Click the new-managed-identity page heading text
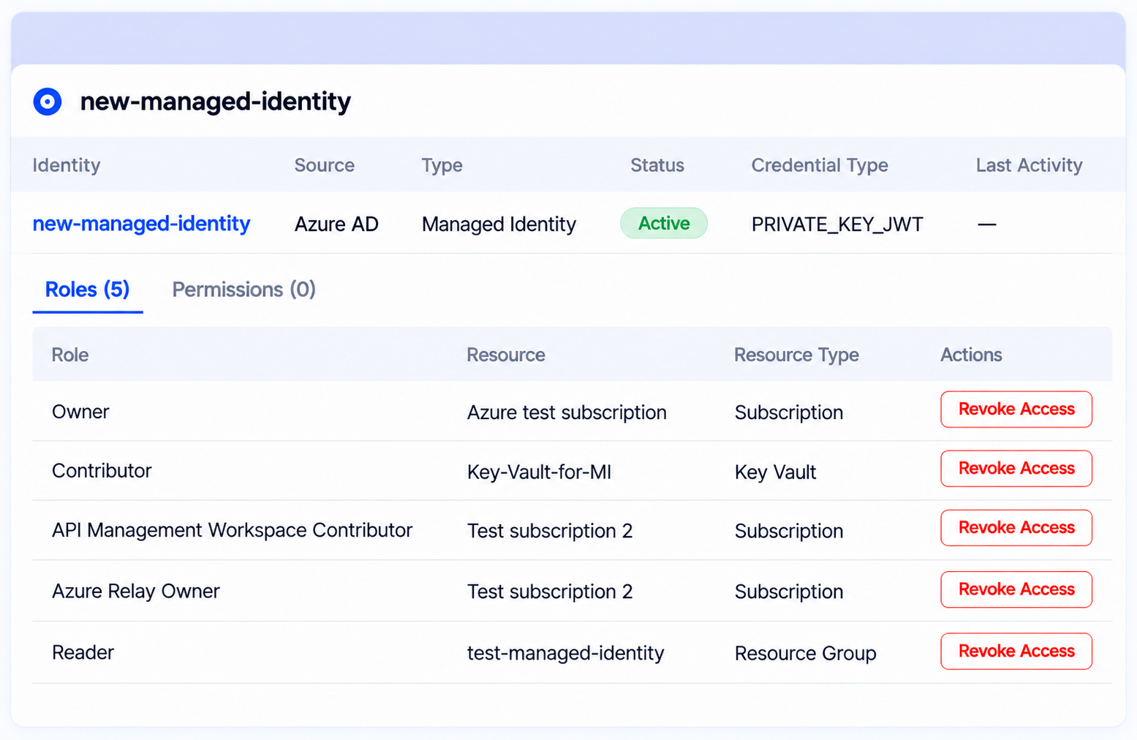 (x=216, y=102)
